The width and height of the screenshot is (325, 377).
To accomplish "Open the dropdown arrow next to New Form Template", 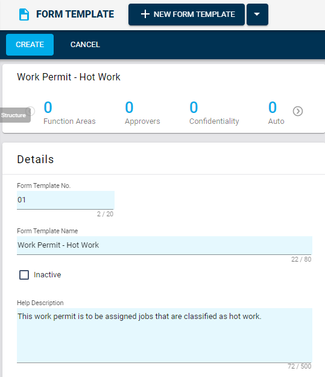I will click(x=257, y=14).
